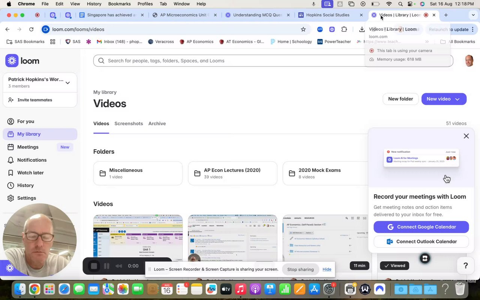Switch to the Archive tab

click(x=157, y=123)
